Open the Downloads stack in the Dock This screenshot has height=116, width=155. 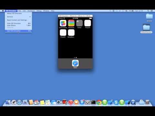tap(141, 102)
